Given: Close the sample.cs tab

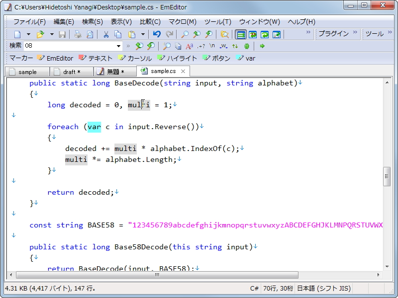Looking at the screenshot, I should 183,72.
